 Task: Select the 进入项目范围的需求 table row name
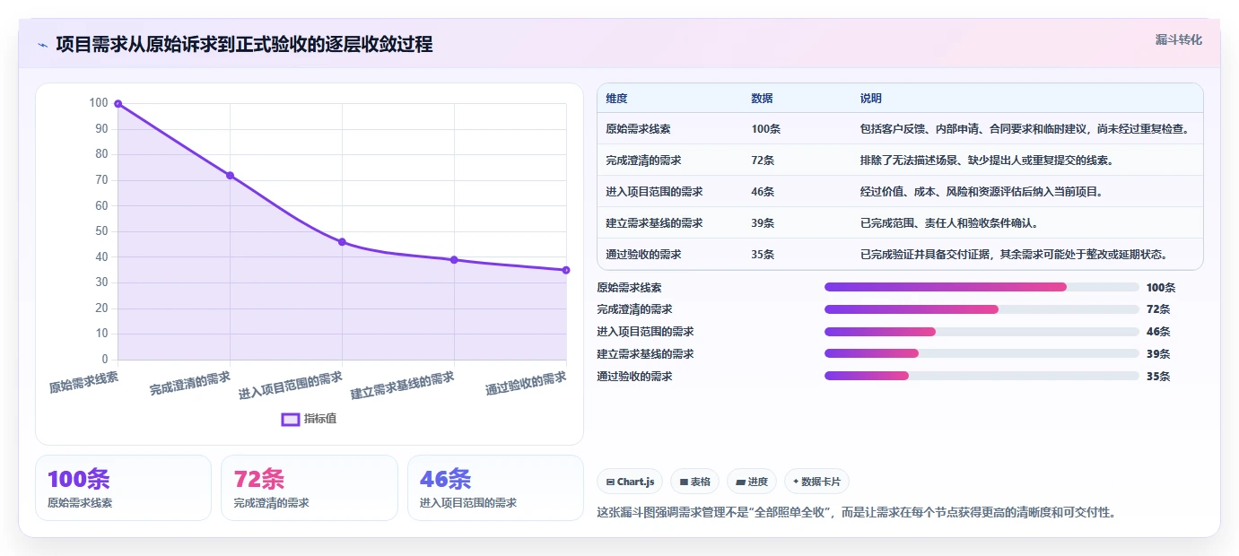(x=654, y=192)
